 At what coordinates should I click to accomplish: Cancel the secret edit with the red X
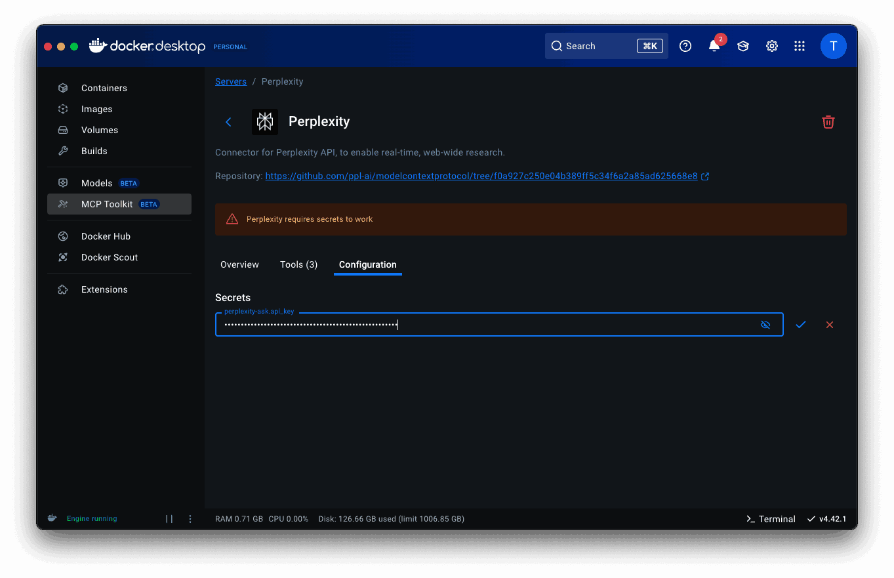[829, 324]
